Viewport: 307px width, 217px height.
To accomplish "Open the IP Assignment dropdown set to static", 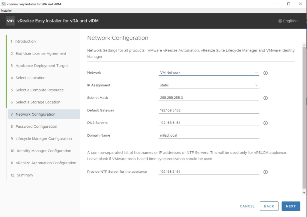I will coord(209,85).
